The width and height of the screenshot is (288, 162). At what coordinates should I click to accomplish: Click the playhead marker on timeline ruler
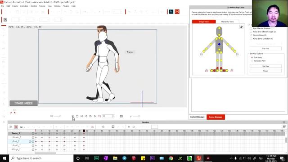[x=84, y=131]
